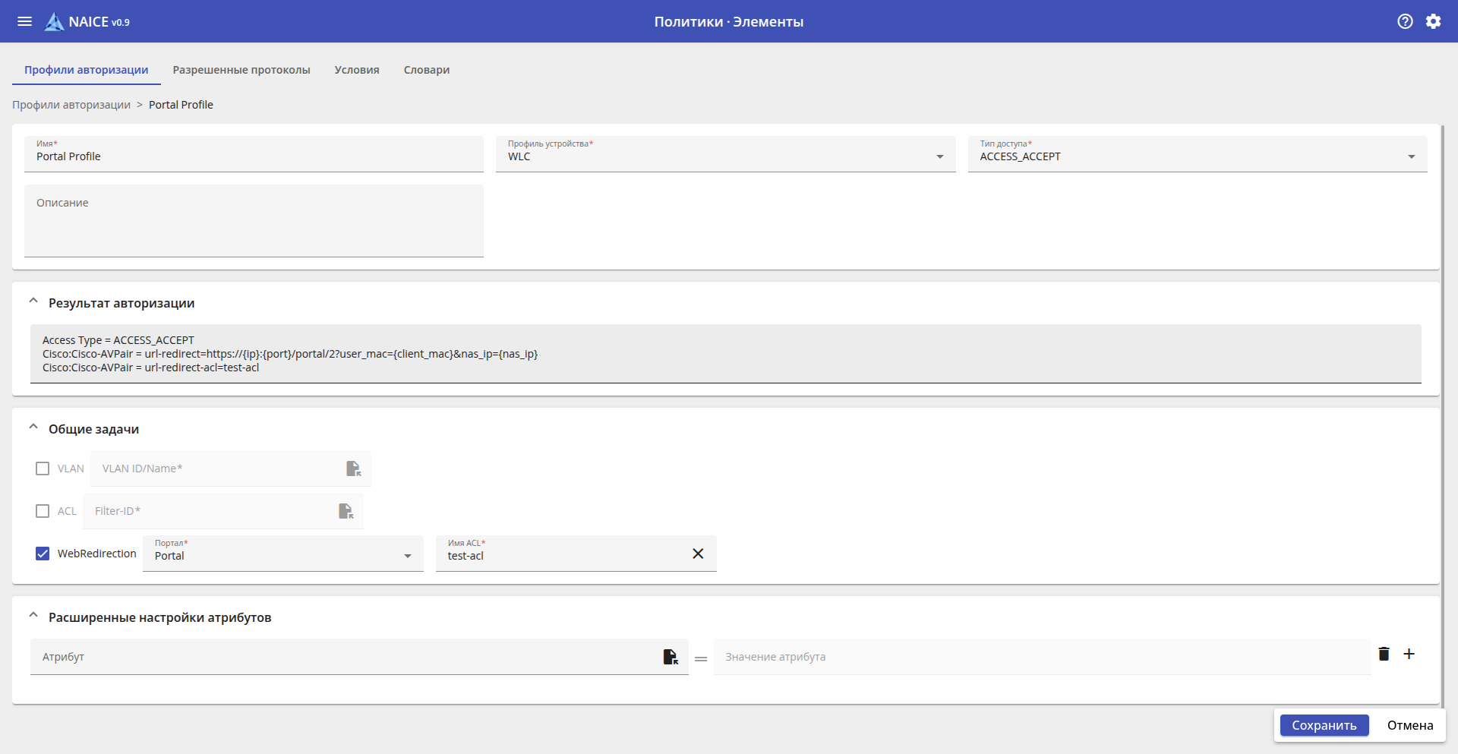Click the help question mark icon
1458x754 pixels.
tap(1405, 21)
